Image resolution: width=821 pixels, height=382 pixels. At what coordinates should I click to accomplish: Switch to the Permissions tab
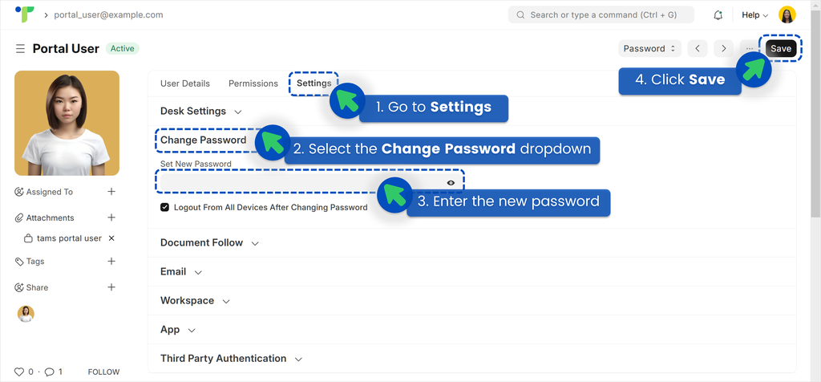(253, 83)
